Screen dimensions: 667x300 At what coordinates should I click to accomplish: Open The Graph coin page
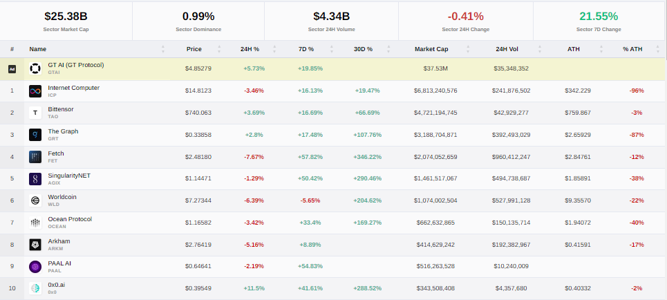(x=63, y=131)
